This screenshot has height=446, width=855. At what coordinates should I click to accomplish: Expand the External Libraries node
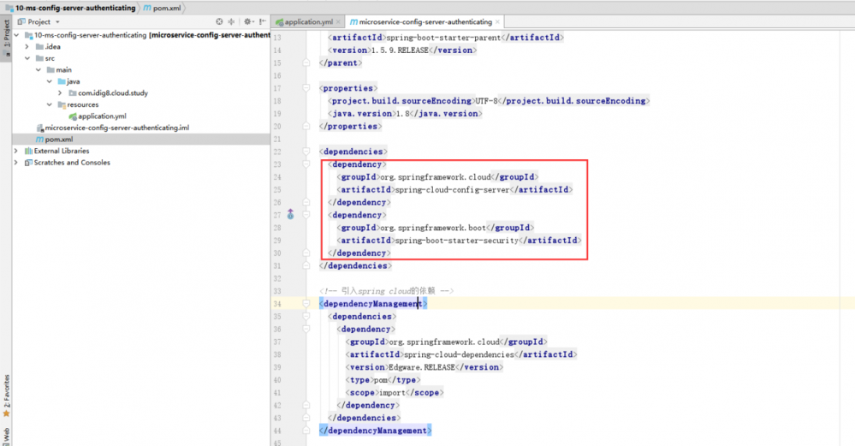point(15,151)
